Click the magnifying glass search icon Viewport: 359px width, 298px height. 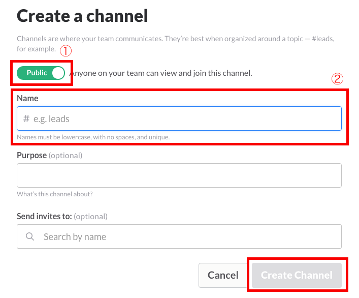30,237
